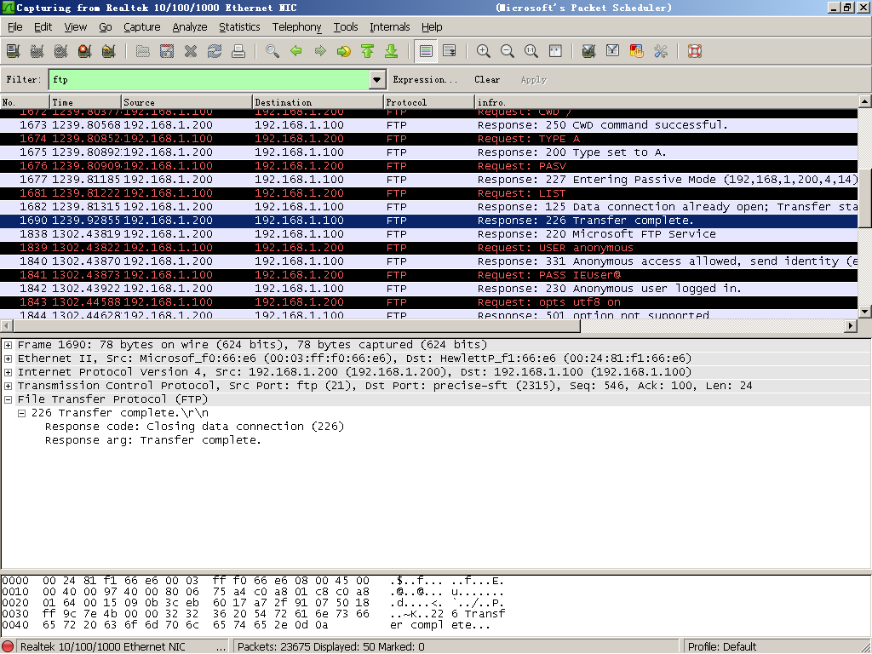The width and height of the screenshot is (872, 654).
Task: Apply the display filter
Action: coord(534,79)
